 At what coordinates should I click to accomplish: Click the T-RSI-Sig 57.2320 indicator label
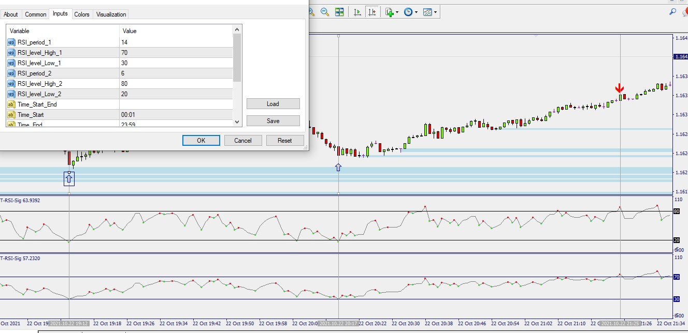point(20,258)
